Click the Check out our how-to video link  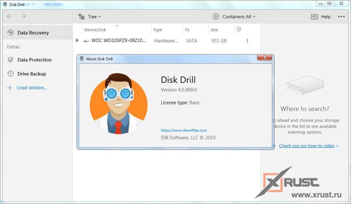point(306,146)
